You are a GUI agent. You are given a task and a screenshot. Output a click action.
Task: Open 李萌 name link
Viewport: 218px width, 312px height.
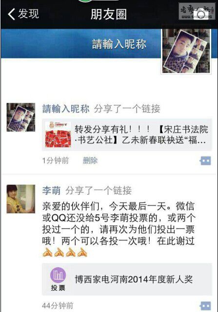tap(52, 190)
